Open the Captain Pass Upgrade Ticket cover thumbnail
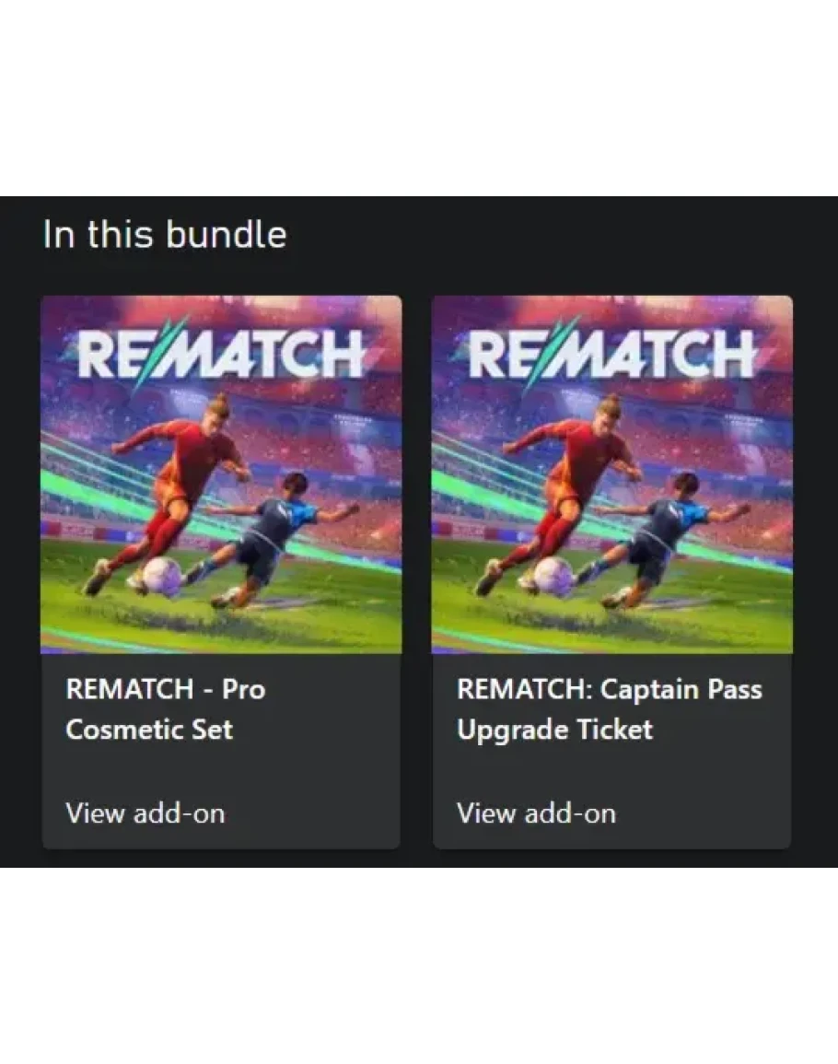This screenshot has width=838, height=1064. pos(612,474)
